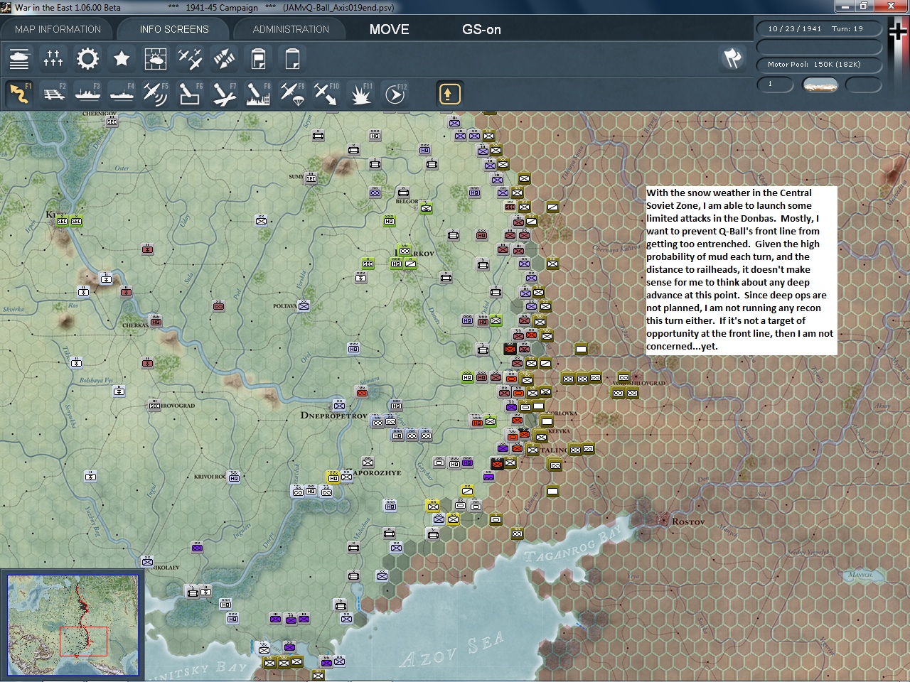Select the SEC unit at Sumy
The width and height of the screenshot is (910, 682).
click(311, 178)
